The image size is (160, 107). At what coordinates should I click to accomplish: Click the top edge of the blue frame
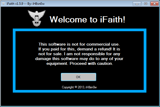(x=80, y=30)
